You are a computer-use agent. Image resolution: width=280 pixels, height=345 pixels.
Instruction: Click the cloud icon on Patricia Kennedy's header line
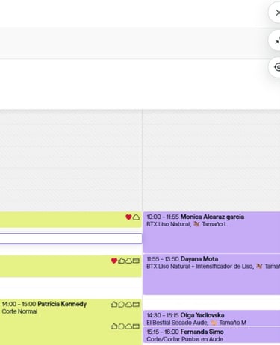(128, 305)
